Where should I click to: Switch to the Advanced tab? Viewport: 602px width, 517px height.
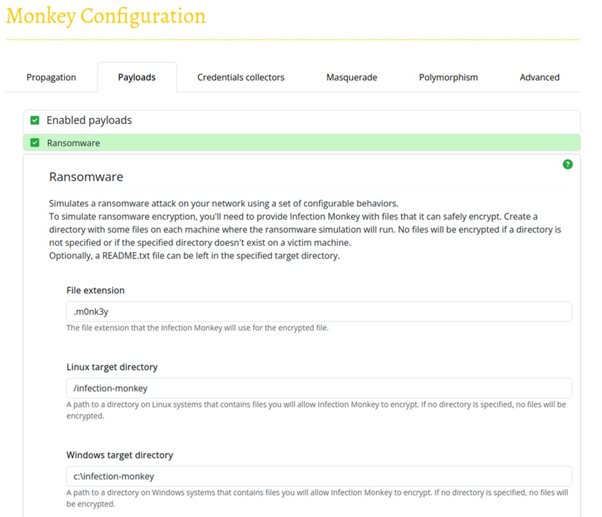(x=539, y=77)
